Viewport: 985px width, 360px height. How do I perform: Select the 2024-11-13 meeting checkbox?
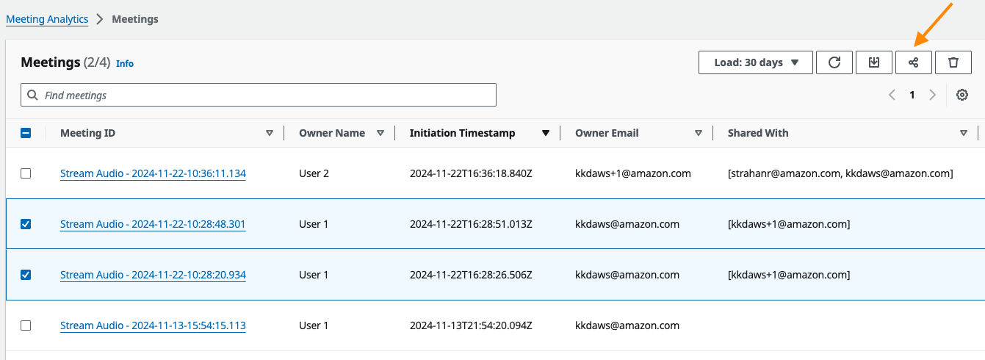coord(26,325)
